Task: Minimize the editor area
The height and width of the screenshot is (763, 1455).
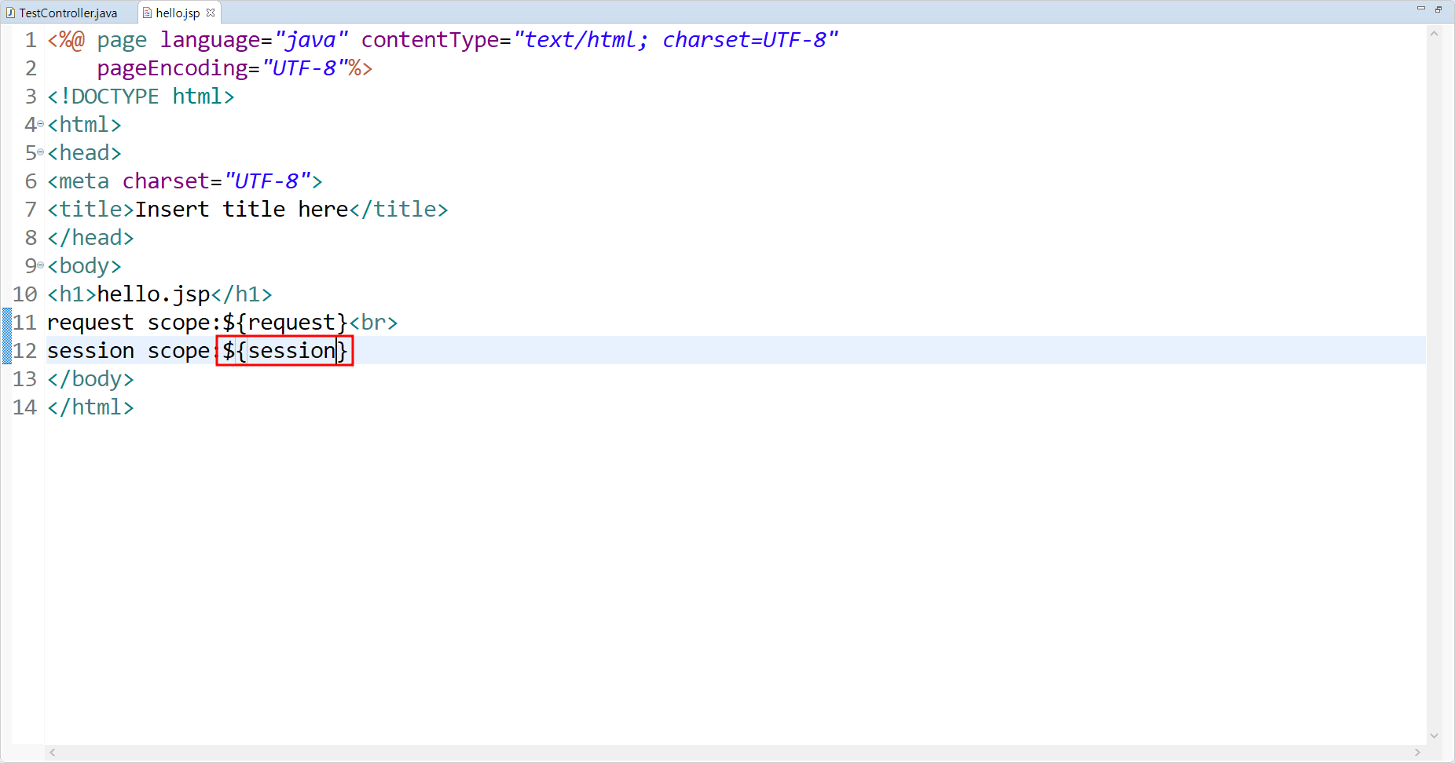Action: 1421,9
